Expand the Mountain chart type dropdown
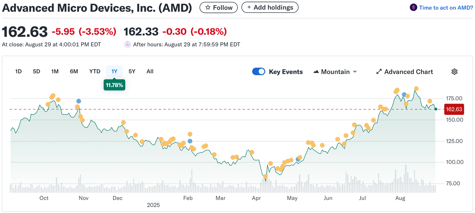The image size is (475, 213). click(335, 72)
